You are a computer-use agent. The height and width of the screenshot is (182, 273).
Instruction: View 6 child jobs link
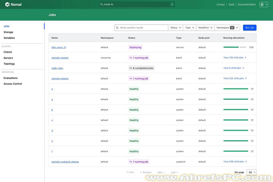click(x=234, y=68)
